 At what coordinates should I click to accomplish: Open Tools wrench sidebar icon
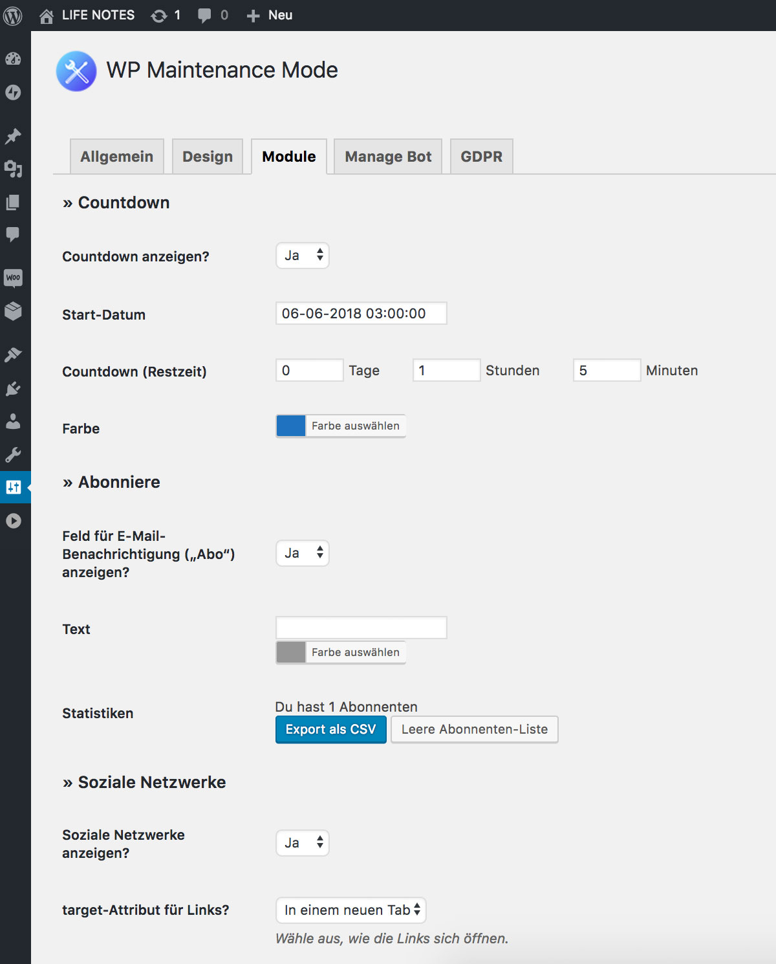click(13, 455)
